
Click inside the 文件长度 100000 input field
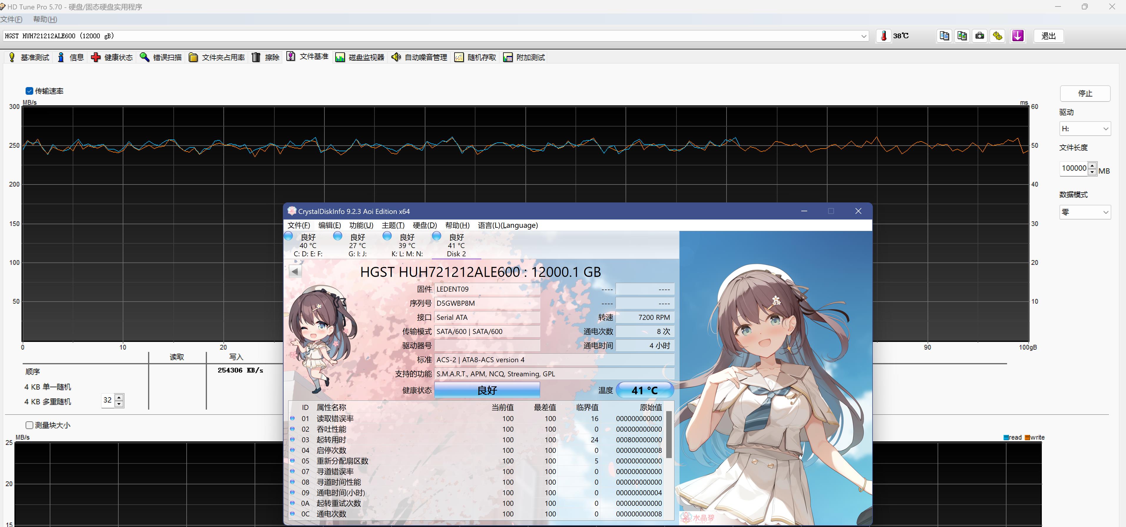pyautogui.click(x=1074, y=168)
